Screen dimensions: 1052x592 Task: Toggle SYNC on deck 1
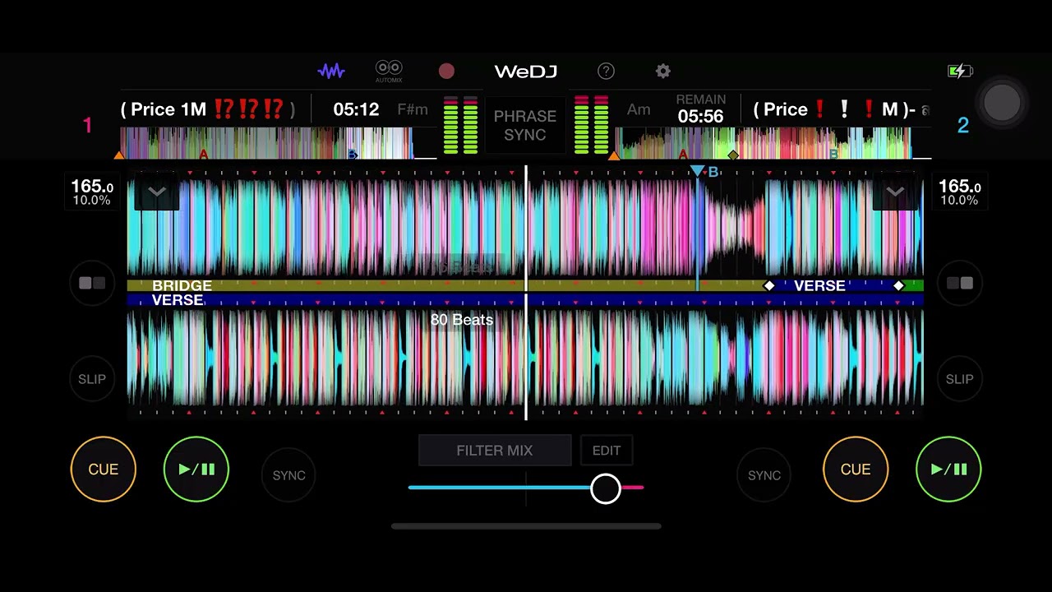(x=288, y=475)
